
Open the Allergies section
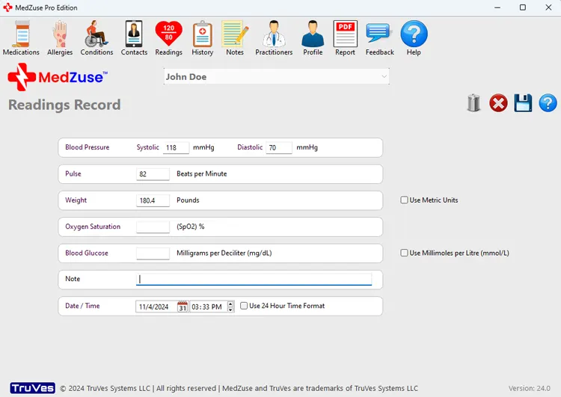[x=60, y=37]
